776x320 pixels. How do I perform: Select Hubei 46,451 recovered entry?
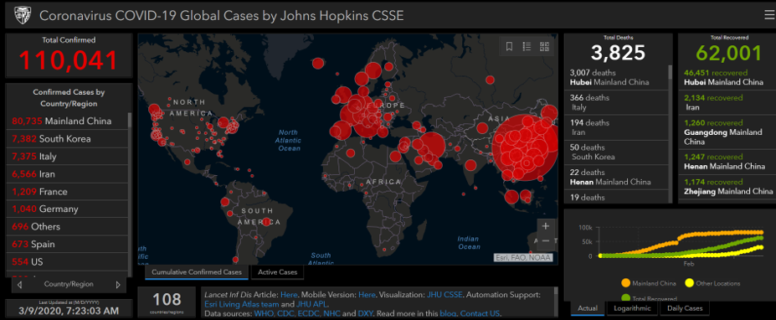tap(727, 77)
